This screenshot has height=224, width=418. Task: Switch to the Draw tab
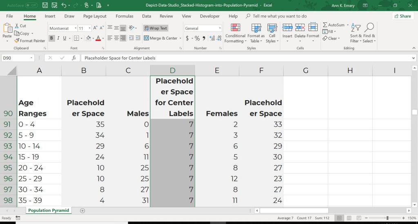pos(69,16)
